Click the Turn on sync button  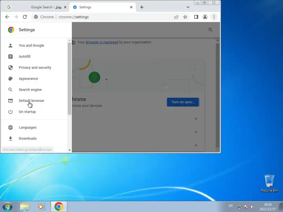[183, 102]
